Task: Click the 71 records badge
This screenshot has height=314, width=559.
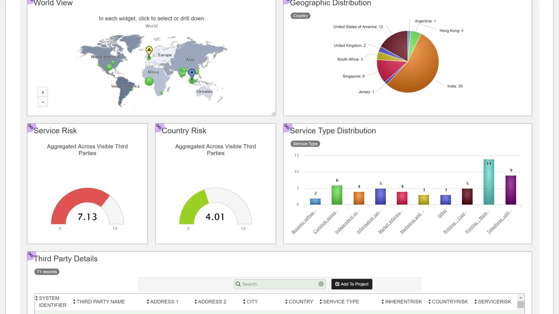Action: point(47,272)
